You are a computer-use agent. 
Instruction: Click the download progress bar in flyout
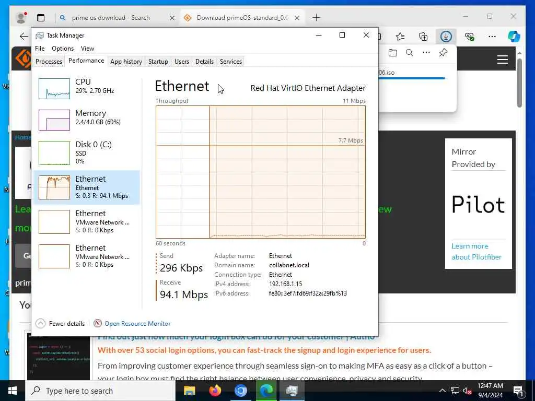tap(412, 78)
